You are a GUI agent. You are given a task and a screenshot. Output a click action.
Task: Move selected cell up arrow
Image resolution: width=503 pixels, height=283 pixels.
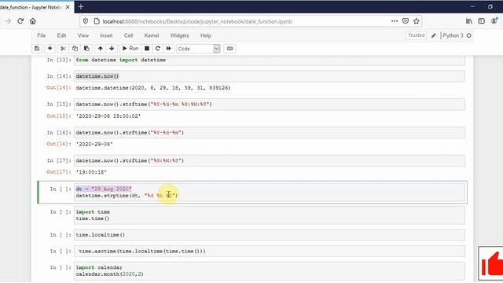100,49
